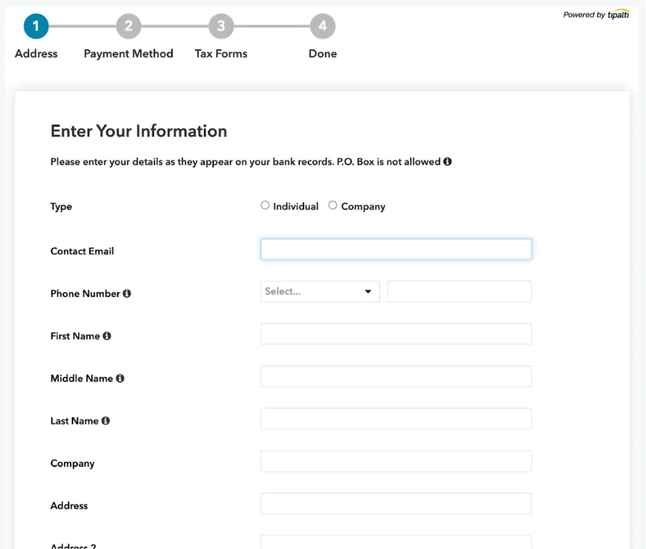Click the info icon after P.O. Box notice

pos(448,161)
